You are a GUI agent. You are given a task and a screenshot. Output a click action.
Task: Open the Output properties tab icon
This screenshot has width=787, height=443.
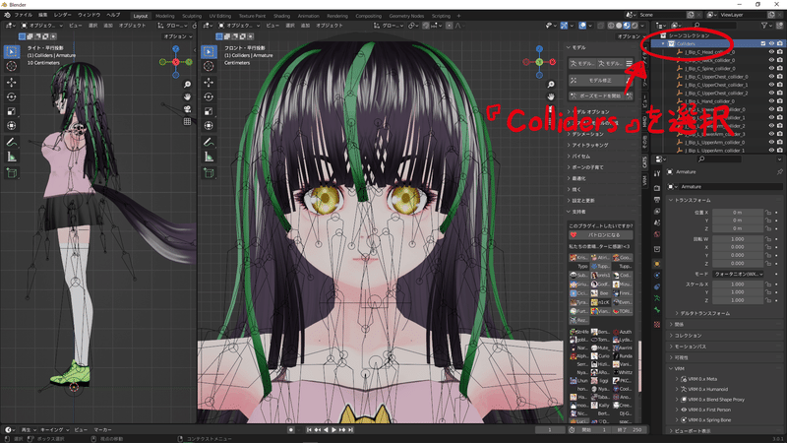[657, 200]
